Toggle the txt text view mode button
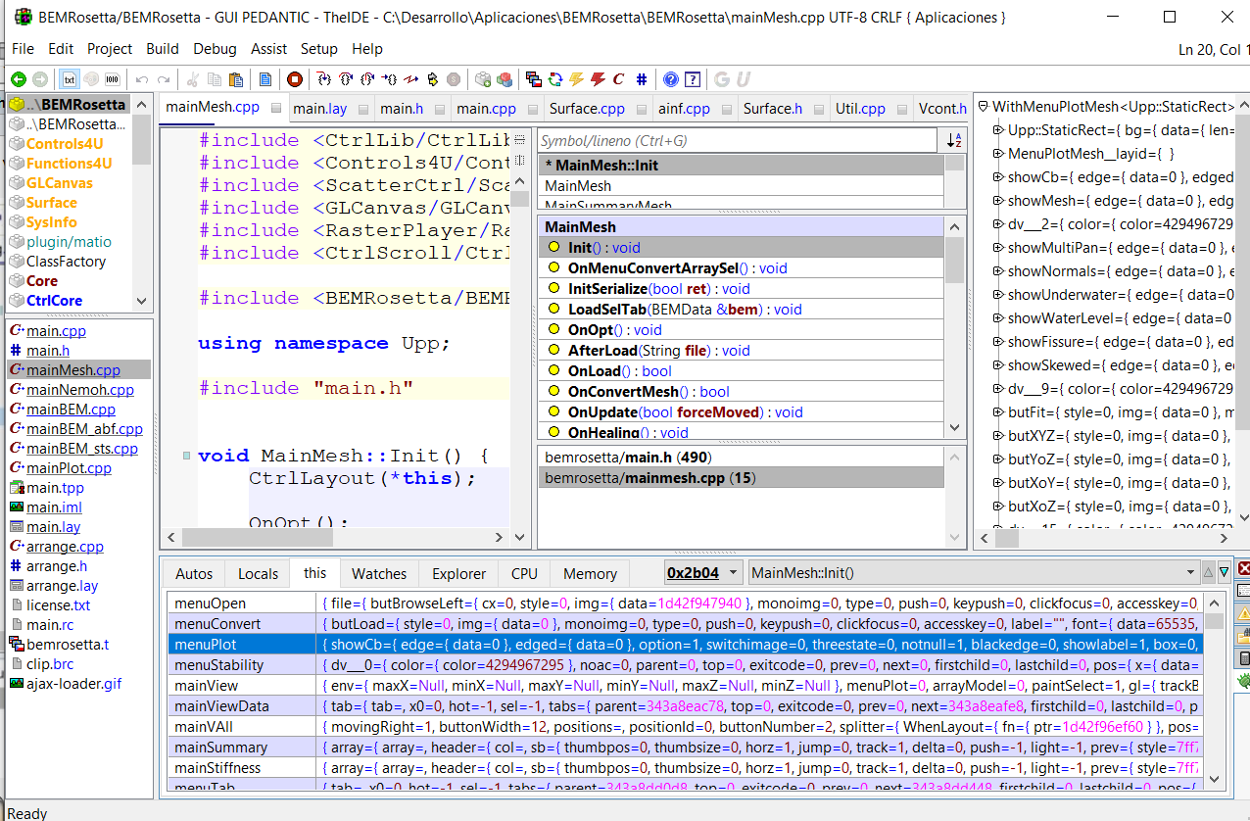This screenshot has height=821, width=1250. [x=70, y=79]
